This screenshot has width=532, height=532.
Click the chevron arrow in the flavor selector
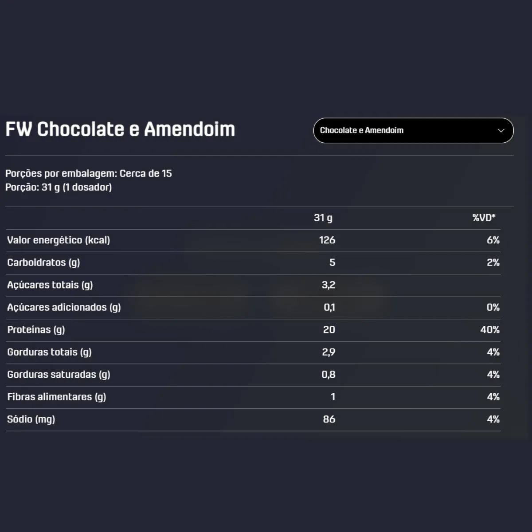coord(501,130)
